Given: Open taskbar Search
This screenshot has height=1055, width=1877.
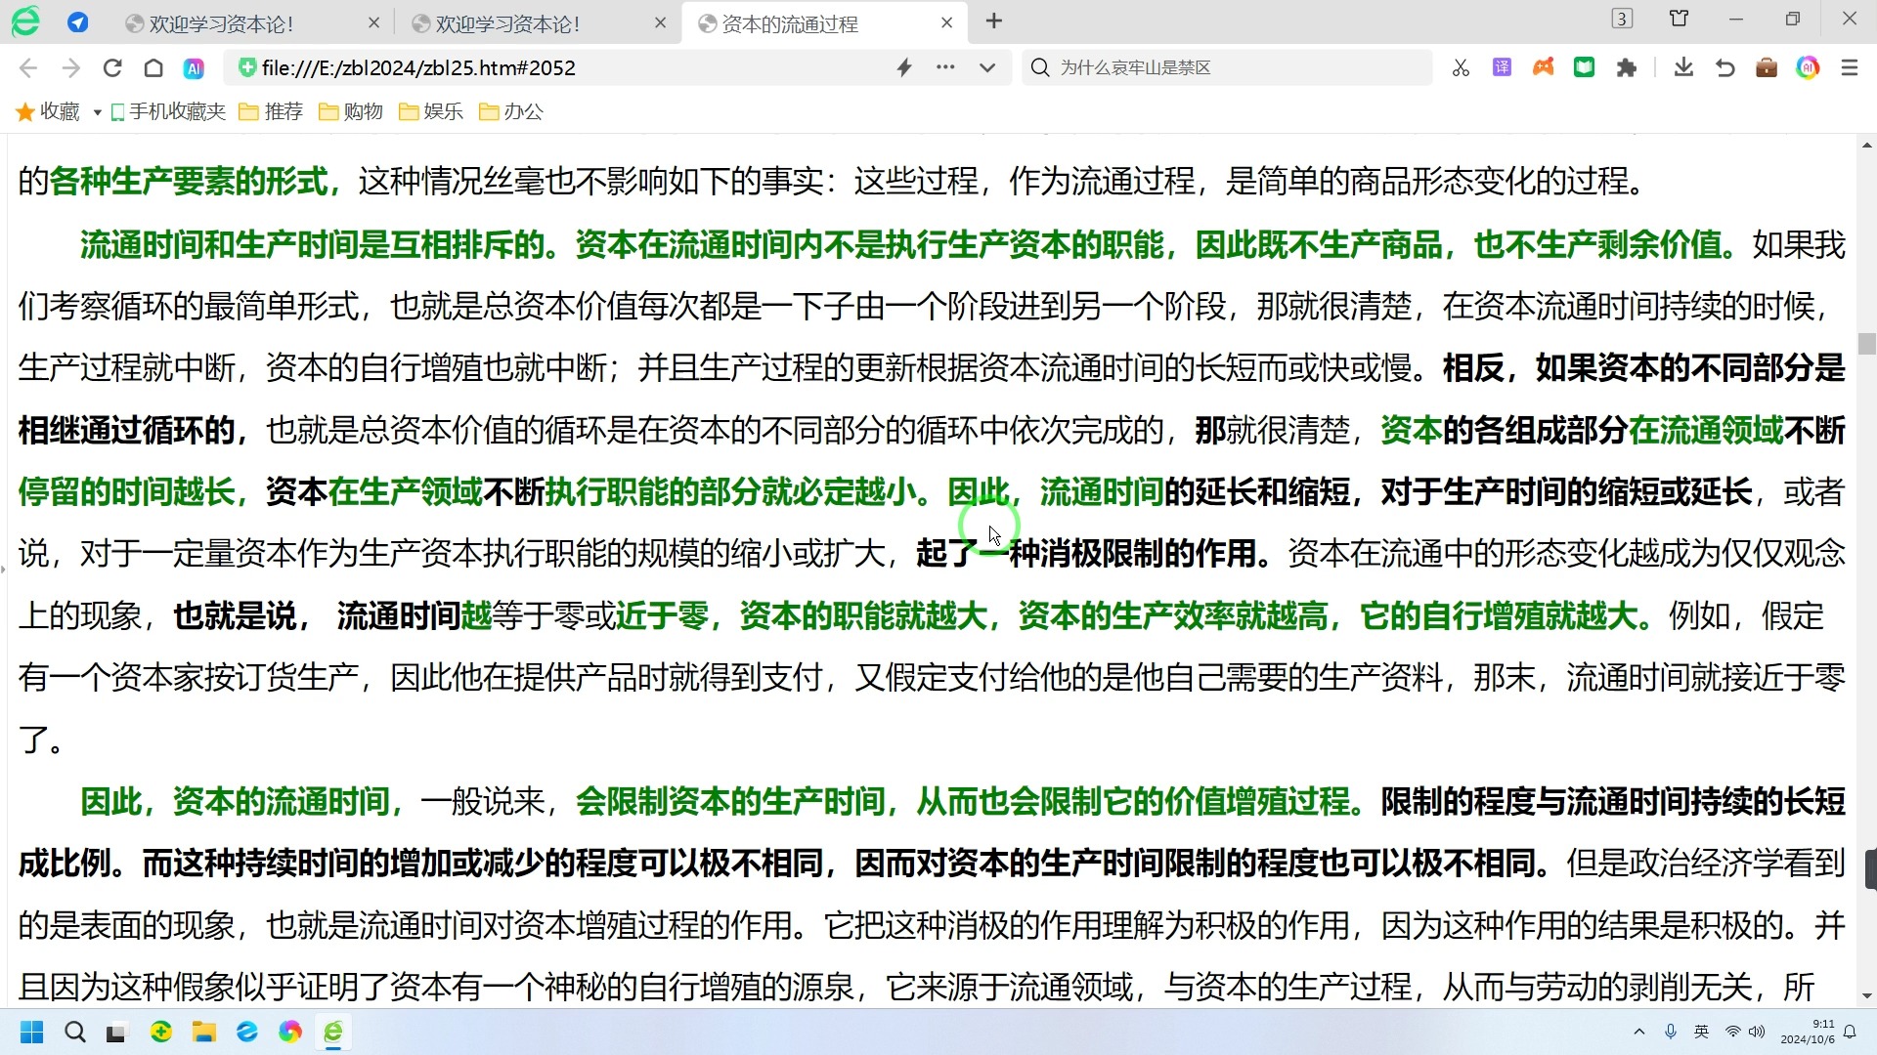Looking at the screenshot, I should coord(75,1032).
